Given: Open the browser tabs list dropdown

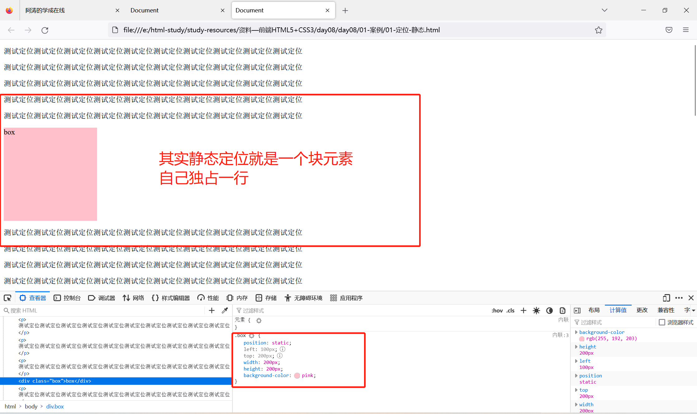Looking at the screenshot, I should click(604, 10).
